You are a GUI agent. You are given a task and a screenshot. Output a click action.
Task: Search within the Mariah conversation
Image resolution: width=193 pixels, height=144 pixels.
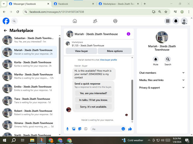(168, 59)
